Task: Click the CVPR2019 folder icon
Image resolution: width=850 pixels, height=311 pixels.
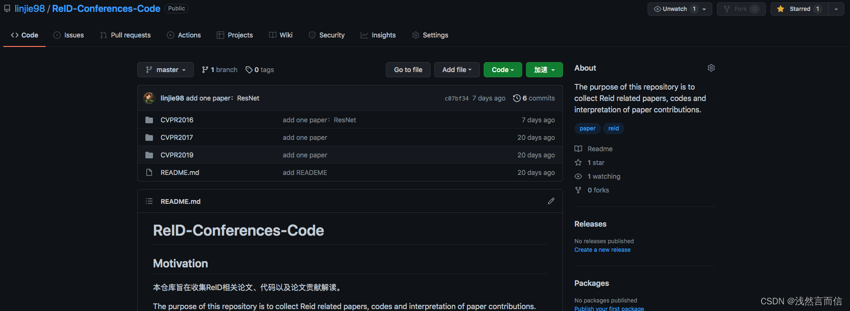Action: pos(149,155)
